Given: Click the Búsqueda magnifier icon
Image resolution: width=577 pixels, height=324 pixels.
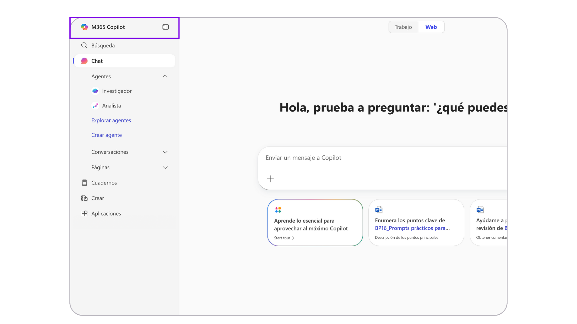Looking at the screenshot, I should coord(84,45).
